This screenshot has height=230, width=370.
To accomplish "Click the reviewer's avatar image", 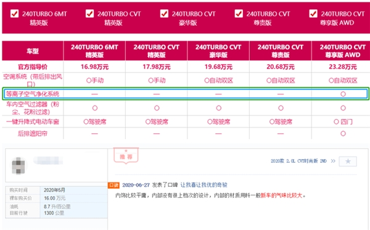I will click(18, 166).
